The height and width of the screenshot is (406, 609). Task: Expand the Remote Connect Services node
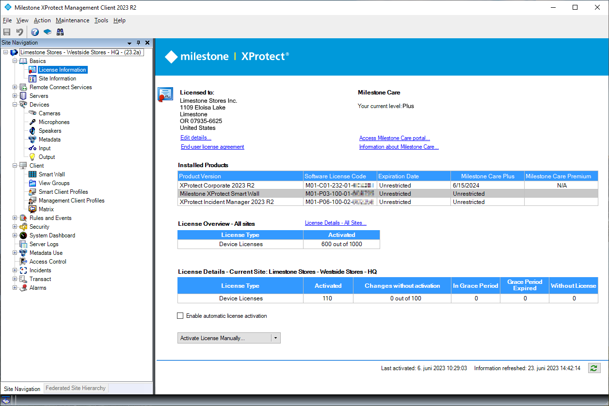tap(15, 87)
